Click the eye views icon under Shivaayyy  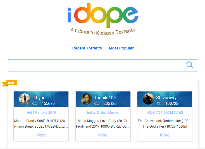tap(159, 104)
